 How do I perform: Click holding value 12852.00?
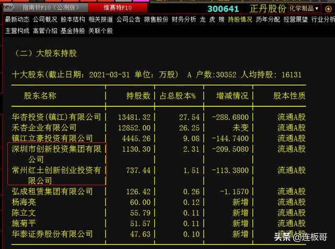[134, 128]
